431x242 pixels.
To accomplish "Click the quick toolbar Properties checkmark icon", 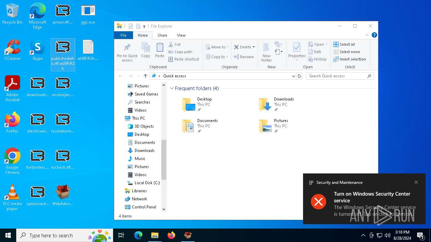I will [131, 26].
